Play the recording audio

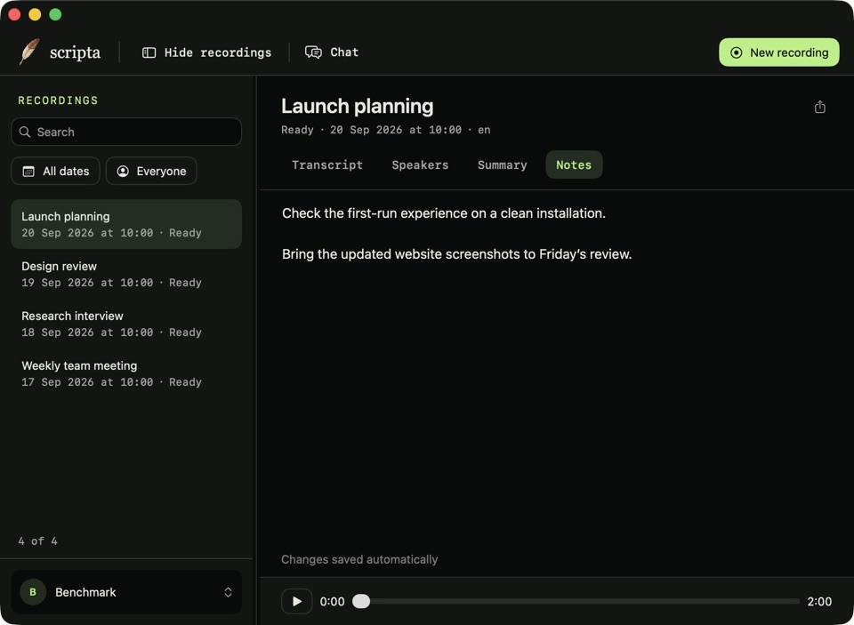coord(297,601)
